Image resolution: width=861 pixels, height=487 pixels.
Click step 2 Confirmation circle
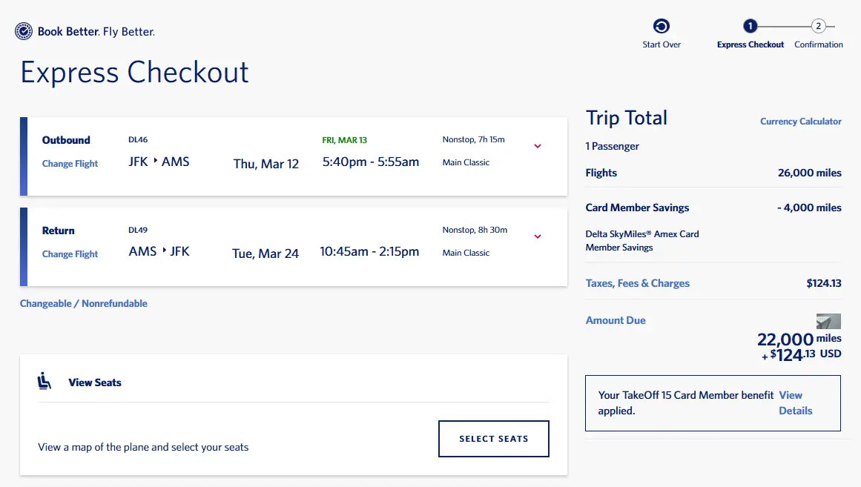(818, 27)
